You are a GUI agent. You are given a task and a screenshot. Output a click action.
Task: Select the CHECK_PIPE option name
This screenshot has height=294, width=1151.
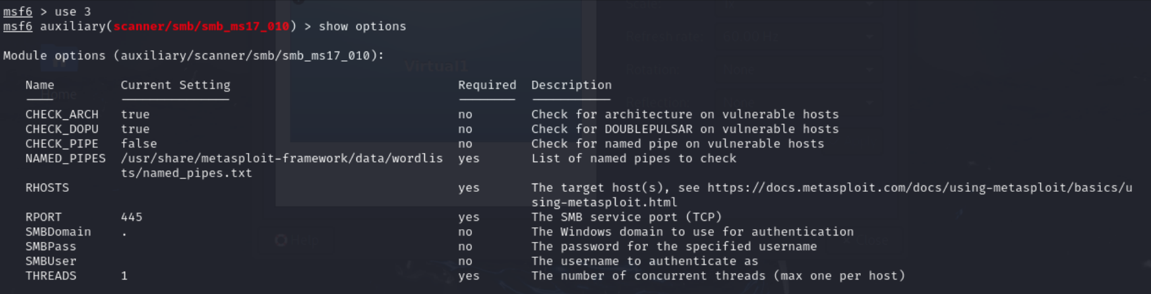[x=62, y=144]
